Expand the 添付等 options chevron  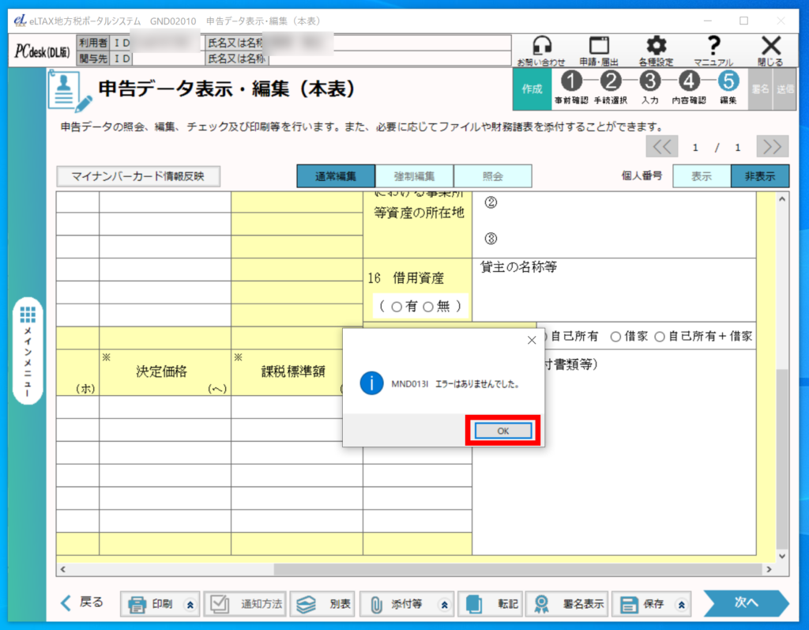(444, 605)
